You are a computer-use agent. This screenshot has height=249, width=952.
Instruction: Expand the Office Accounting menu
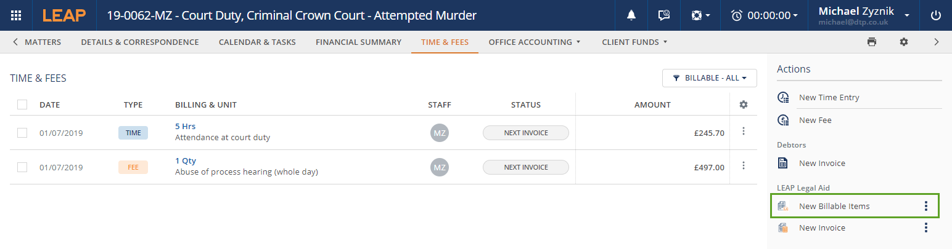coord(535,42)
